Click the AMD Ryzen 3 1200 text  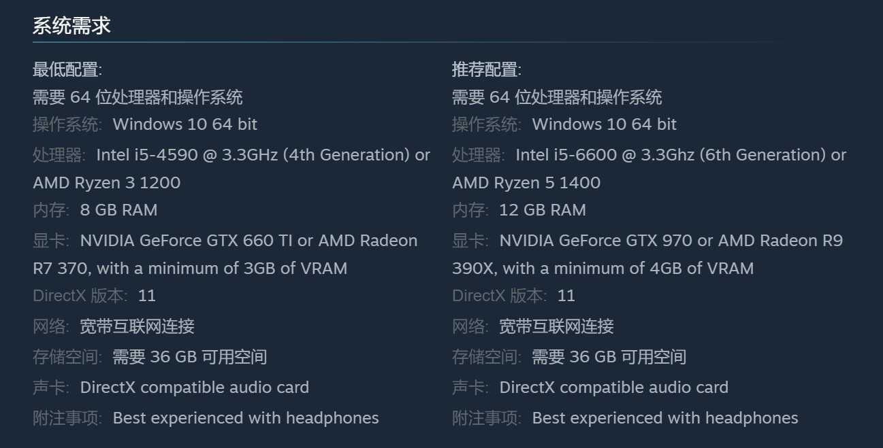coord(107,183)
